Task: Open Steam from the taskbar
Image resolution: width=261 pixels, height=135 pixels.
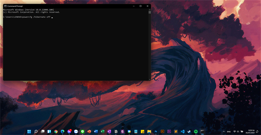Action: pos(189,131)
